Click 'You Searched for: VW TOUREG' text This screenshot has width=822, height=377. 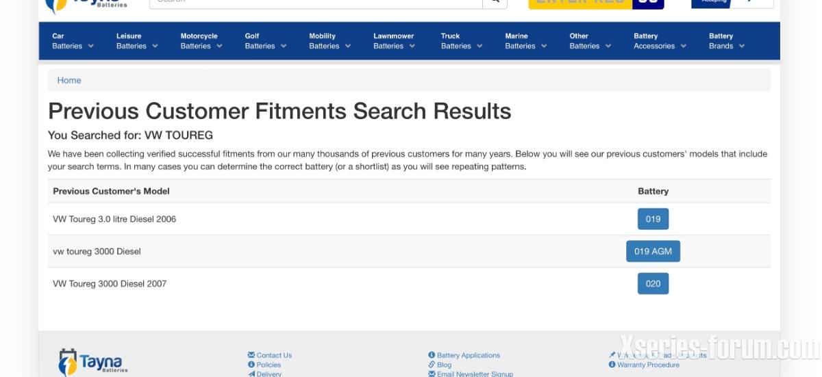tap(130, 135)
